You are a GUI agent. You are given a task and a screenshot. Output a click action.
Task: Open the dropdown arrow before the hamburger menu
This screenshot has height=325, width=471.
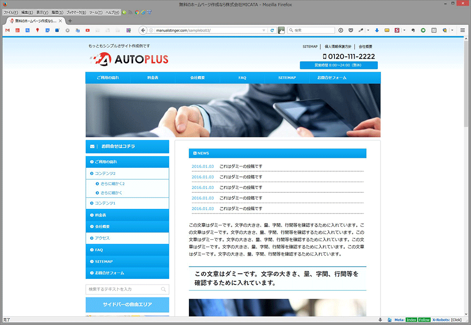click(452, 30)
